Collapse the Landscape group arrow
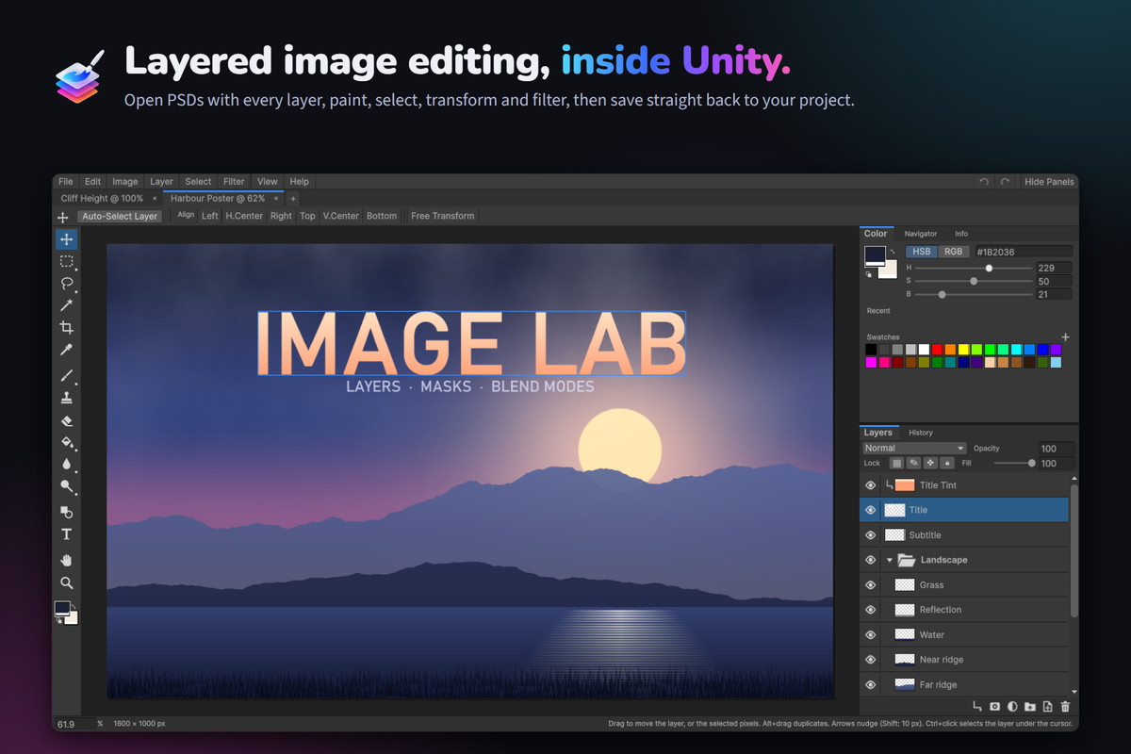 click(x=889, y=560)
